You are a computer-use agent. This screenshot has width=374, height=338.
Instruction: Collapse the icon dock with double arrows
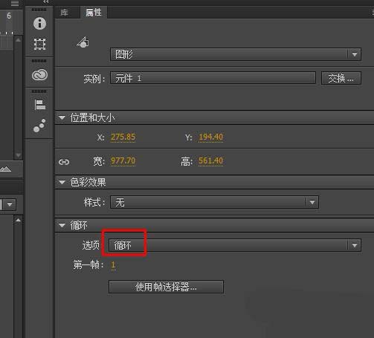(x=46, y=1)
